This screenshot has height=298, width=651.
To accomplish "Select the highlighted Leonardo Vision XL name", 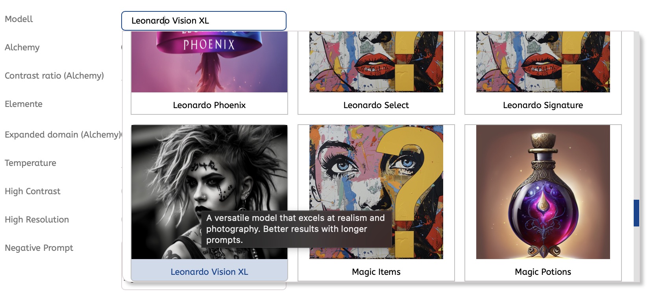I will pyautogui.click(x=209, y=272).
